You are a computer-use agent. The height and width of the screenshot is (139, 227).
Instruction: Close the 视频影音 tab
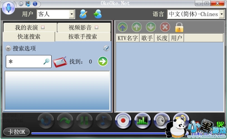pos(96,27)
